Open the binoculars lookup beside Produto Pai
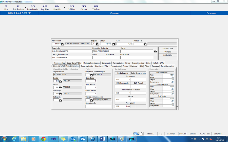This screenshot has width=228, height=142. pyautogui.click(x=145, y=44)
